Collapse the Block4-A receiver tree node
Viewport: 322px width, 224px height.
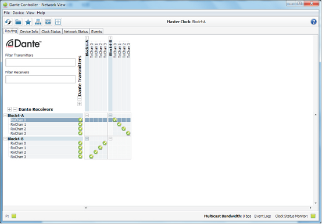(5, 115)
